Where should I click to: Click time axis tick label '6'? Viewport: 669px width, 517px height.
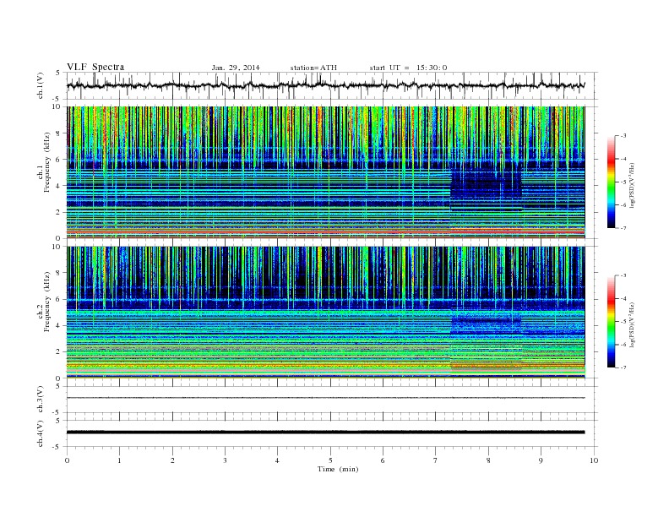[383, 460]
